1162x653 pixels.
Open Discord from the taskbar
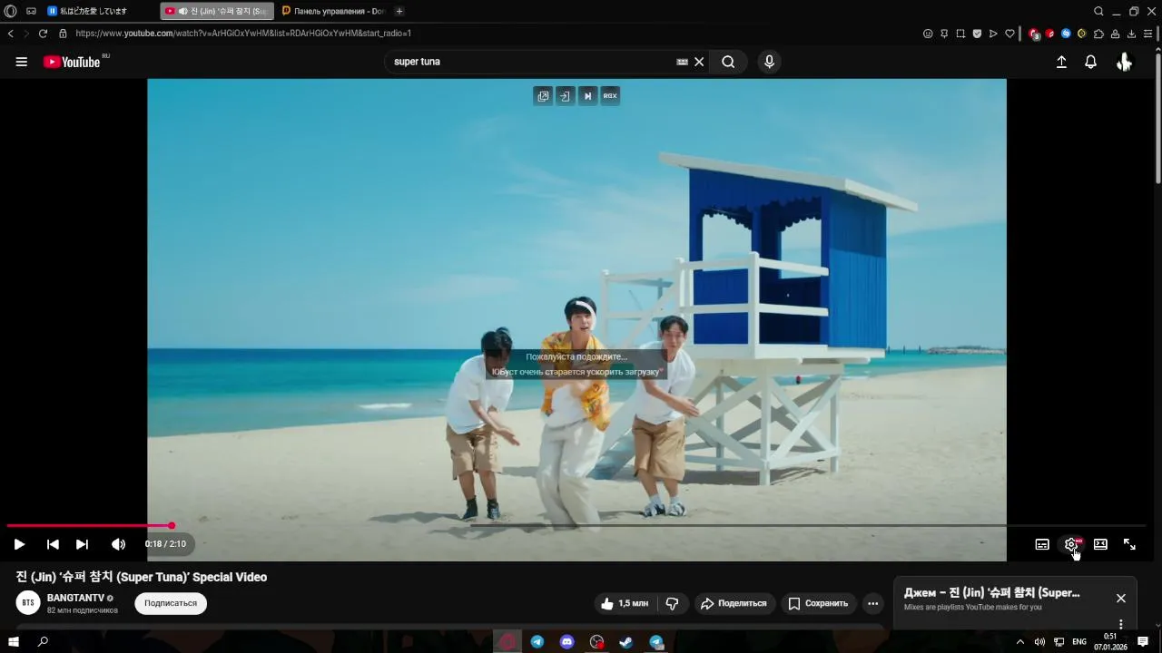click(x=567, y=641)
